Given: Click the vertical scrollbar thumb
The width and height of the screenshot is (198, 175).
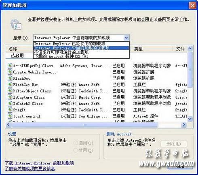Looking at the screenshot, I should [190, 70].
